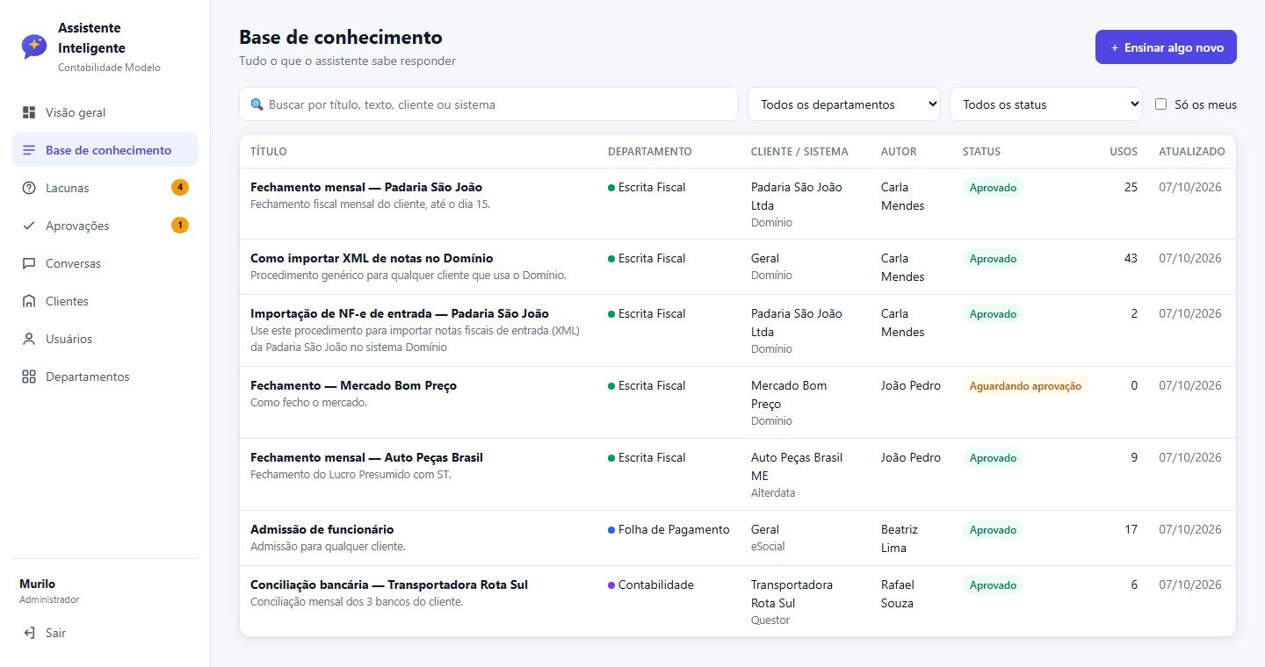
Task: Click the Sair logout arrow icon
Action: (29, 633)
